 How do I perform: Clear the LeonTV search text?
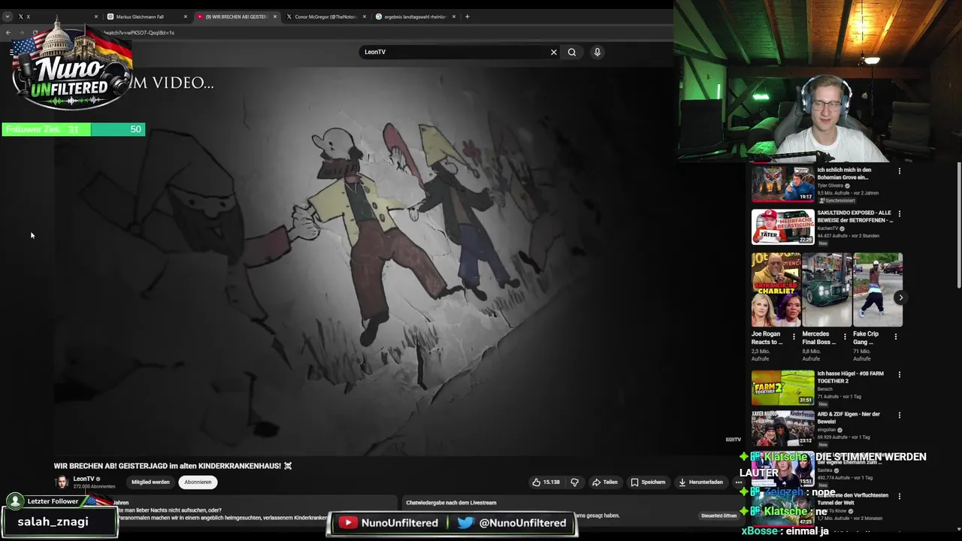point(554,52)
